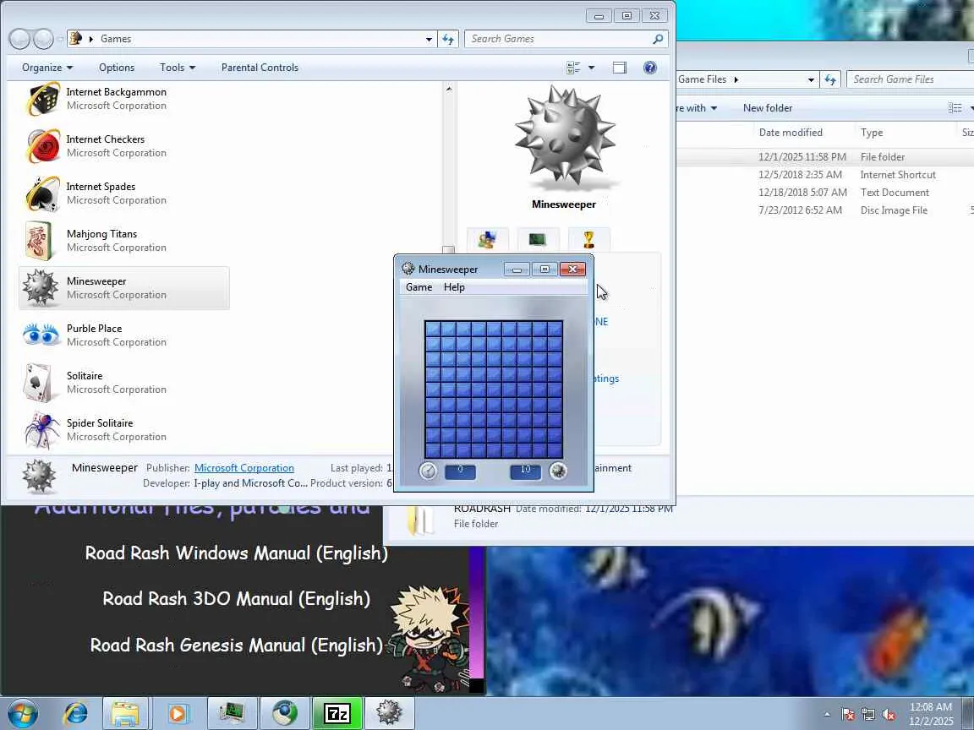Click the view icon in Game Files toolbar

955,108
